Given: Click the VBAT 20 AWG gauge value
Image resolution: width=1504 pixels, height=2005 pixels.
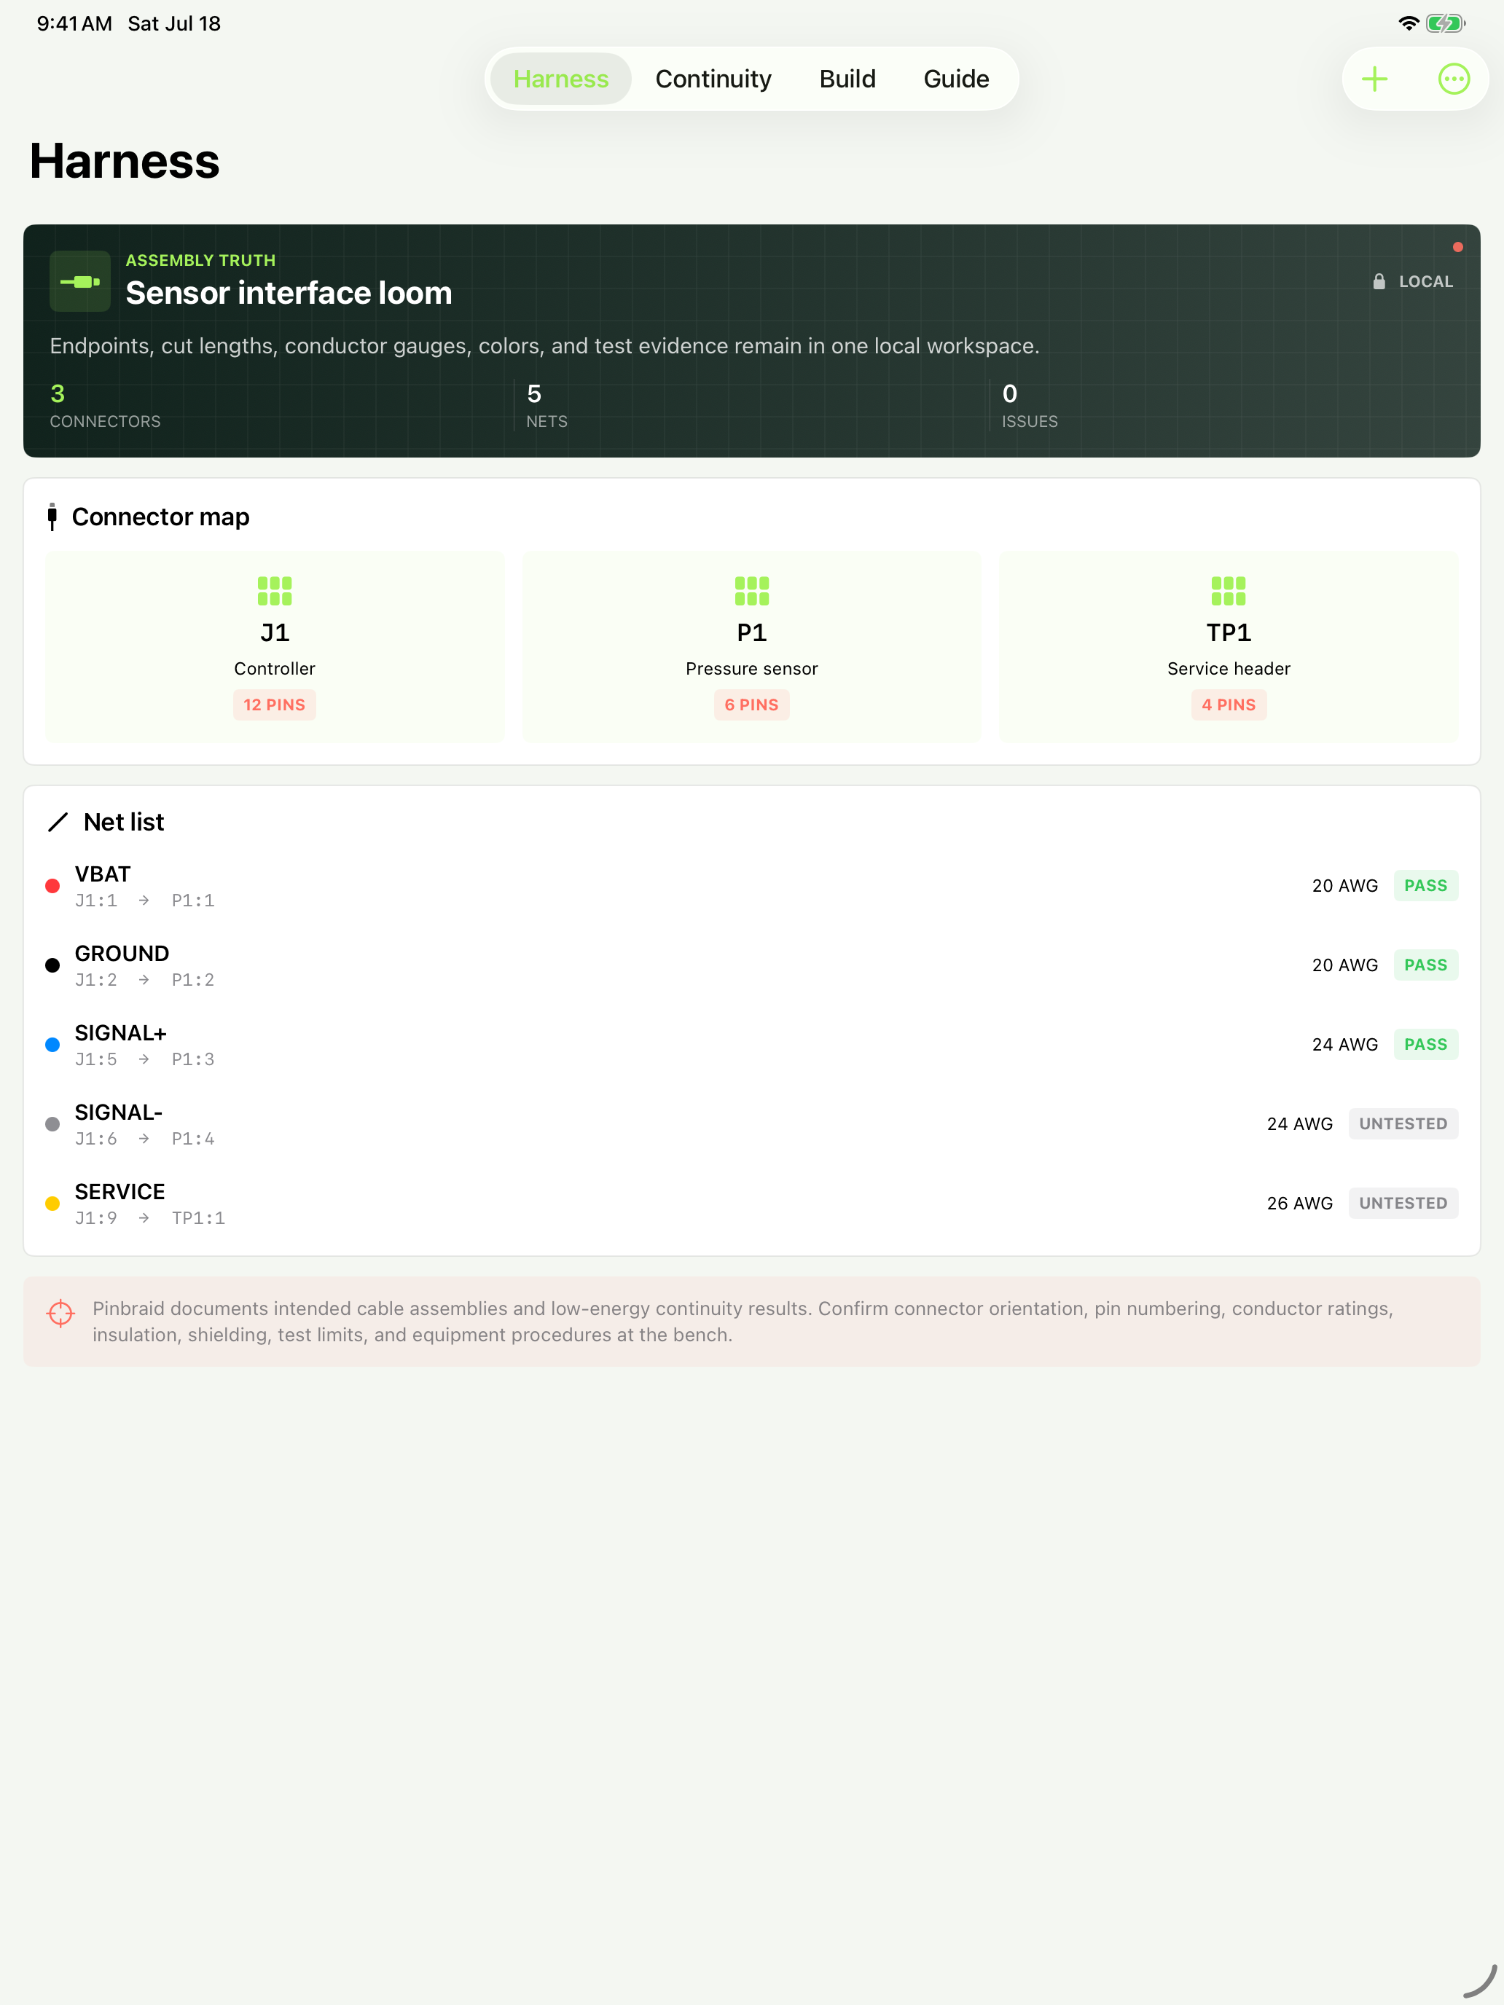Looking at the screenshot, I should pyautogui.click(x=1344, y=886).
